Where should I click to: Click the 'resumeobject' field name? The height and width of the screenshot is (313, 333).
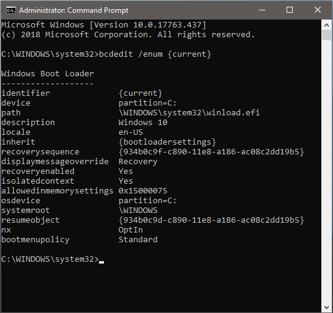[31, 220]
